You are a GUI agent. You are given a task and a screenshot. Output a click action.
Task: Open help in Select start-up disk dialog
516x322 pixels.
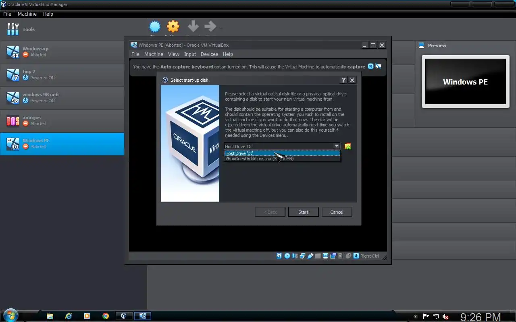coord(343,80)
